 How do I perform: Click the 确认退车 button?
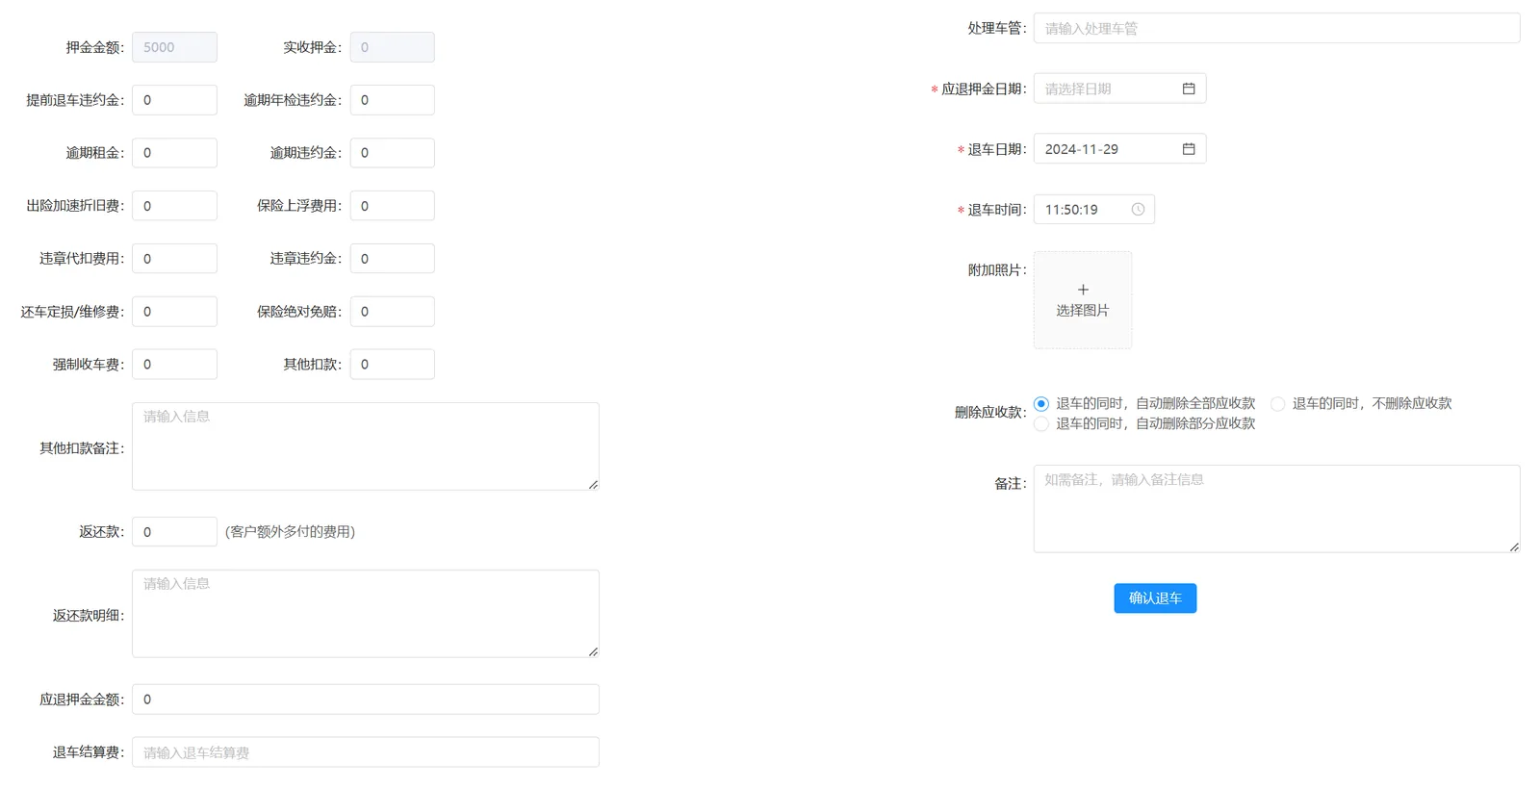pos(1155,598)
